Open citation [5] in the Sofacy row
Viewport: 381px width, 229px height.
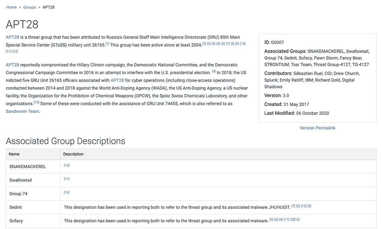click(x=271, y=219)
